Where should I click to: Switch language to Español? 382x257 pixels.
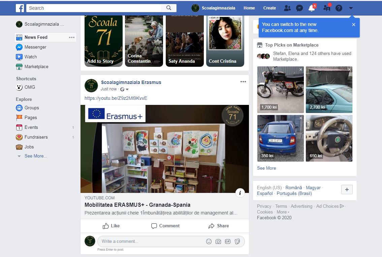[x=265, y=193]
